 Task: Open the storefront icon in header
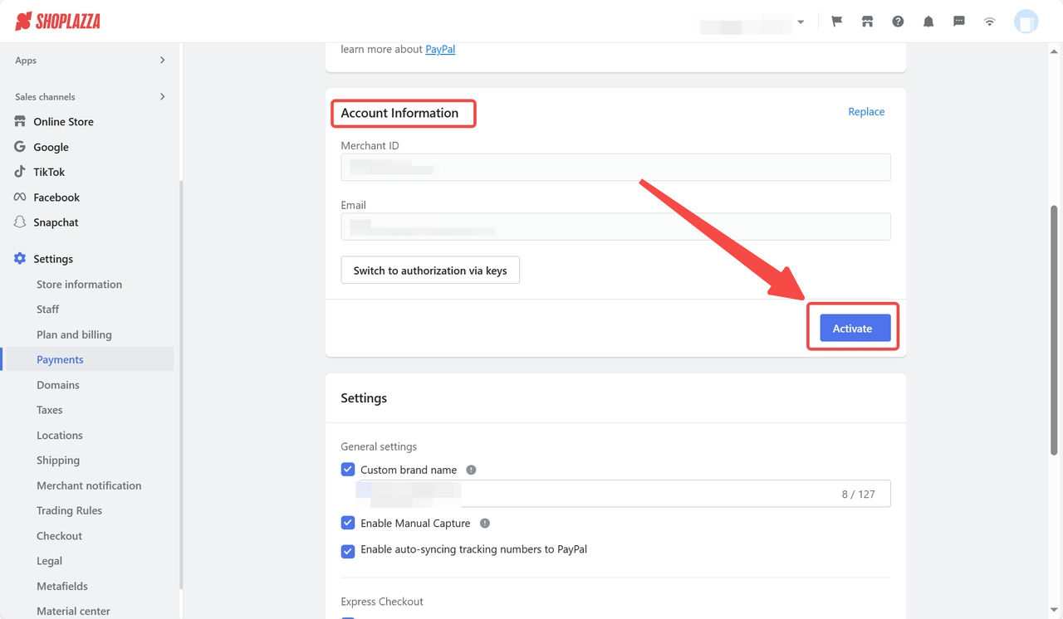click(x=867, y=22)
